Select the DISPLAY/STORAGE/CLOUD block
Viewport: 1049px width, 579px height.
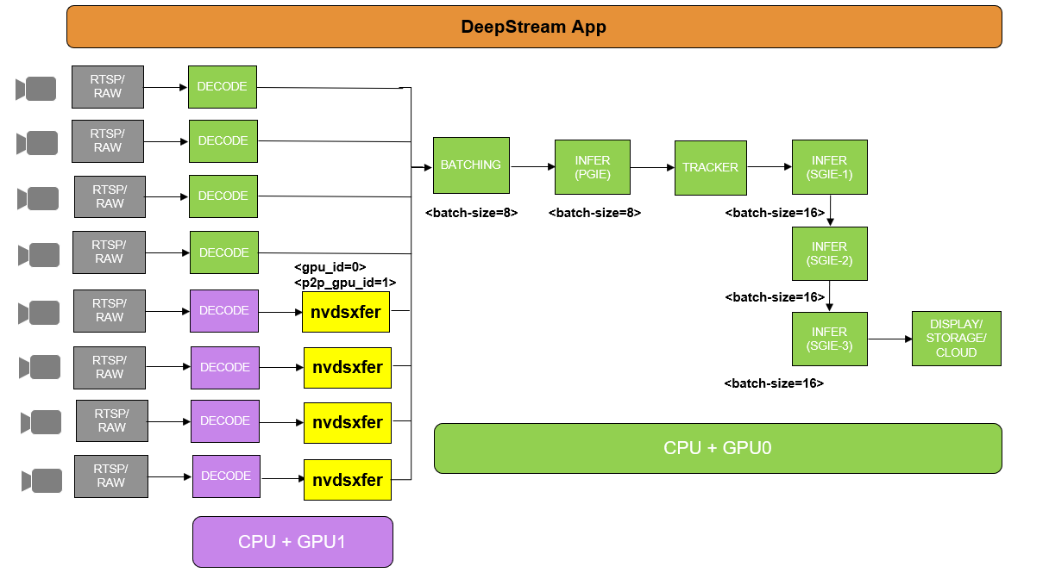click(956, 339)
